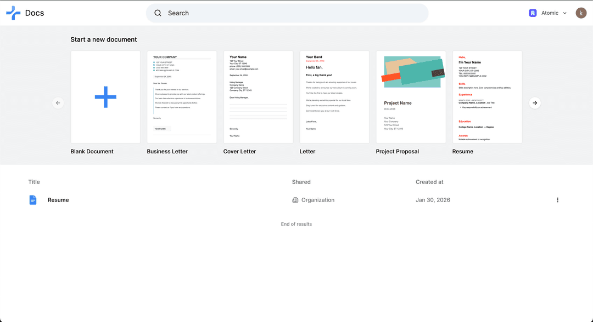Select the Business Letter template
The width and height of the screenshot is (593, 322).
coord(182,97)
